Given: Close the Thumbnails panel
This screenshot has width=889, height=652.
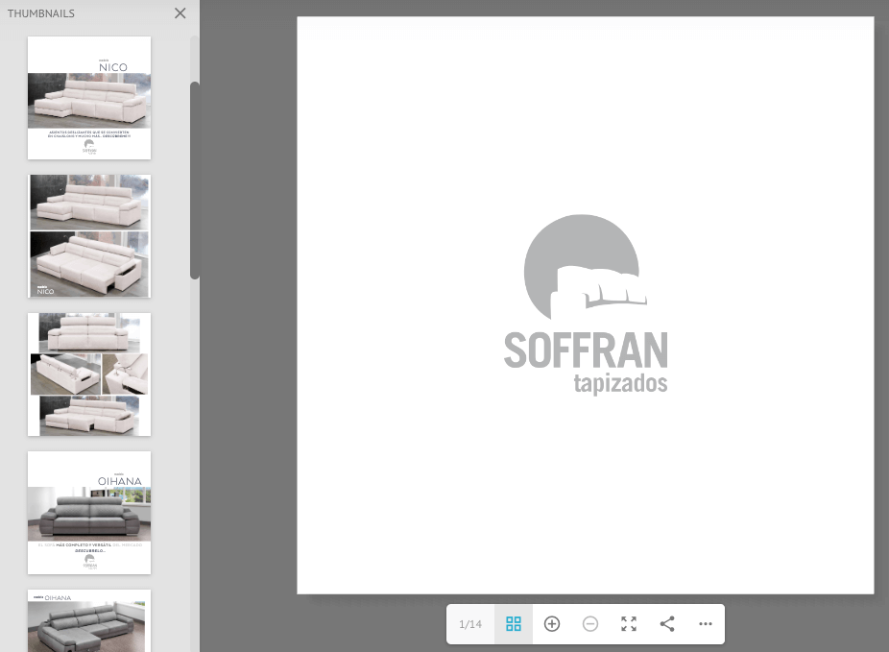Looking at the screenshot, I should point(180,13).
